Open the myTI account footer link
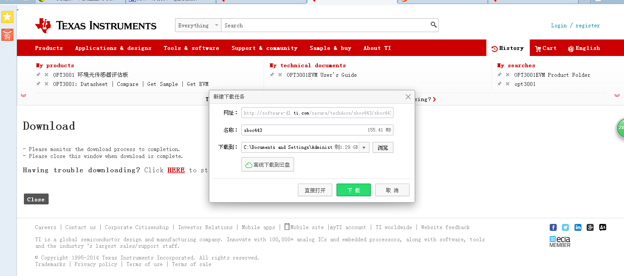624x276 pixels. [348, 227]
